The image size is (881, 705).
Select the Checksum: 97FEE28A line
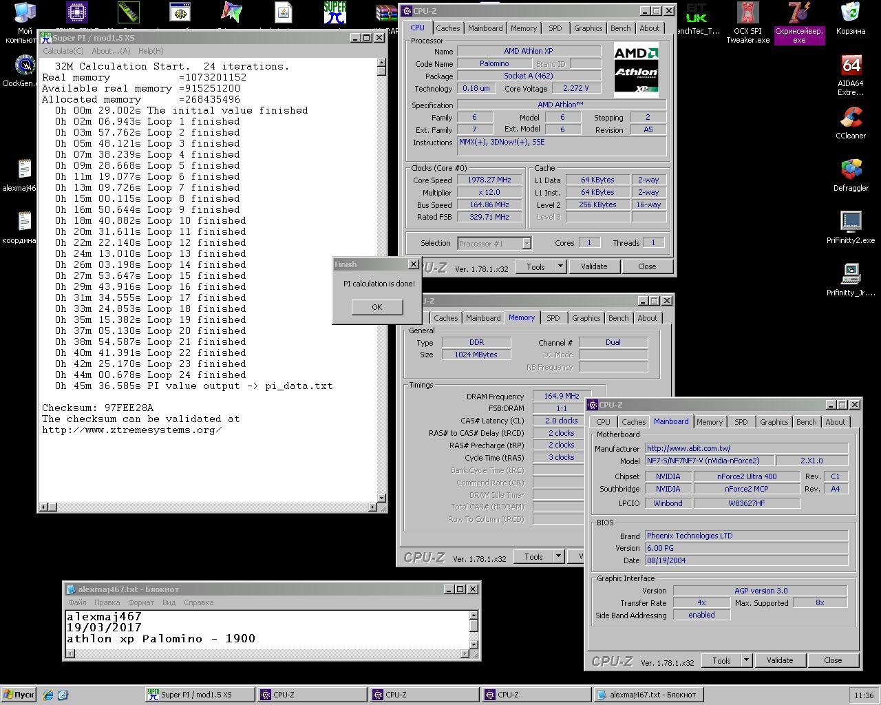pos(98,408)
